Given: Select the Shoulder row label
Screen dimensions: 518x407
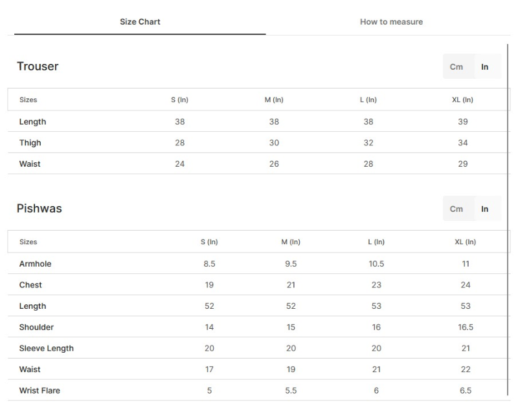Looking at the screenshot, I should pyautogui.click(x=36, y=327).
